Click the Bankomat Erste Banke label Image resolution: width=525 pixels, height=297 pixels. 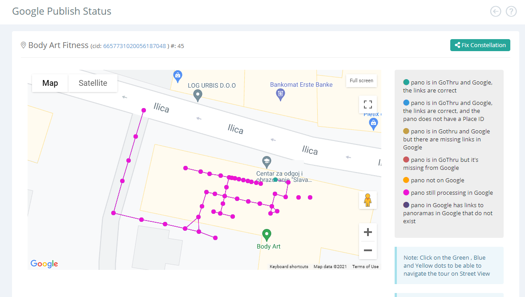pos(301,84)
